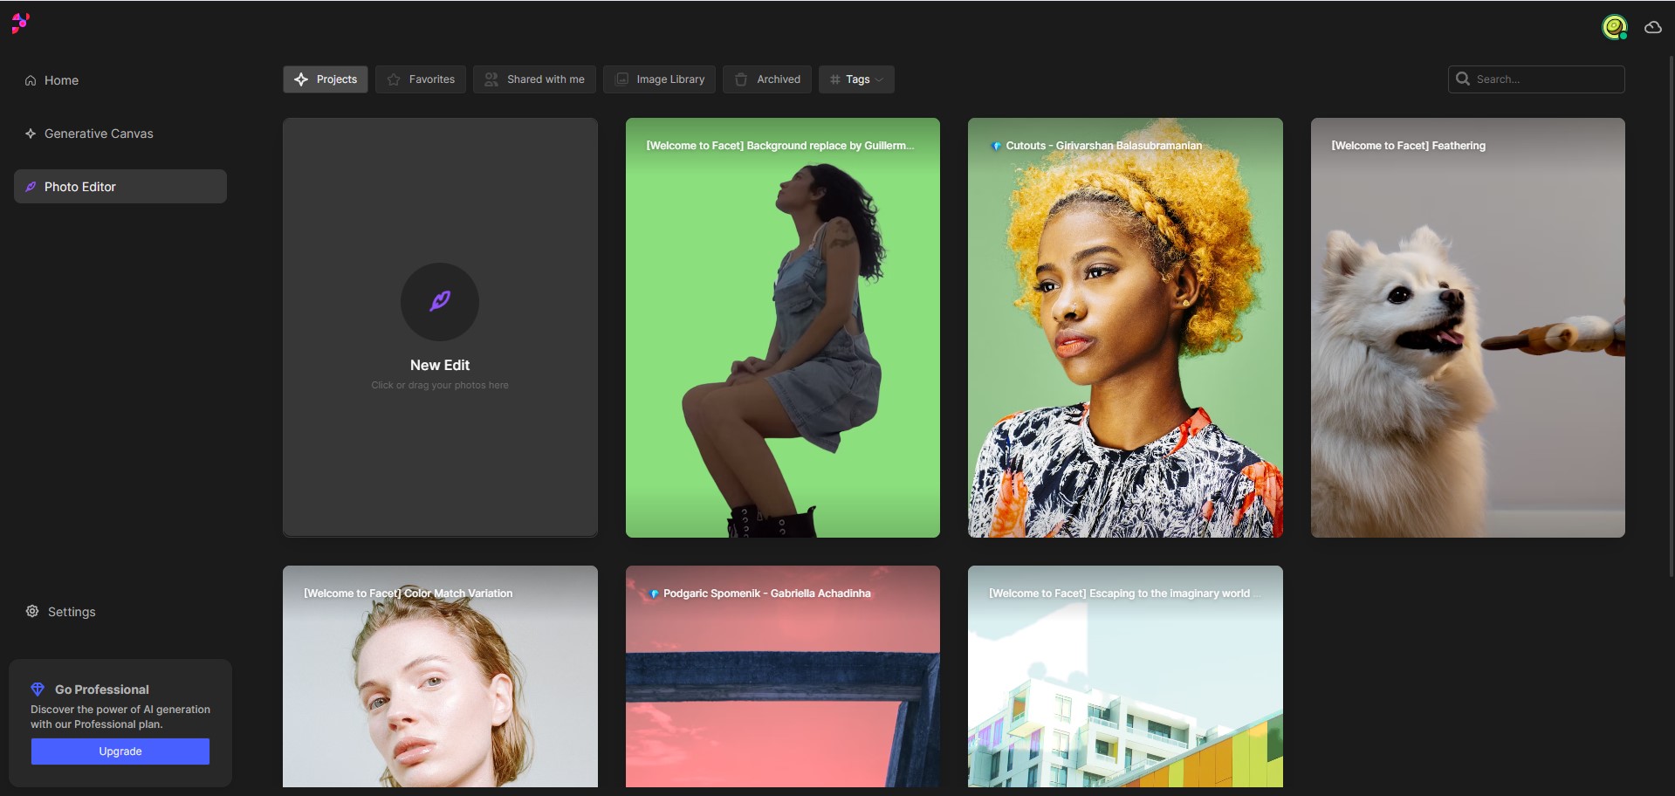Click the Settings gear icon
The height and width of the screenshot is (796, 1675).
pyautogui.click(x=32, y=611)
